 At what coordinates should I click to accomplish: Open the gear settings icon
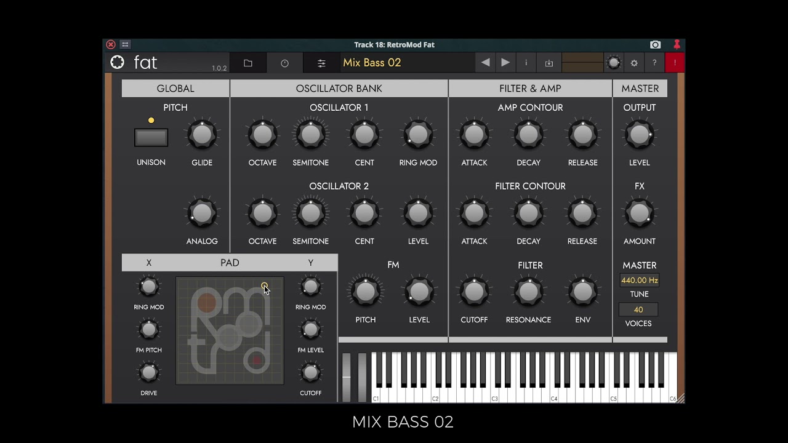coord(634,63)
